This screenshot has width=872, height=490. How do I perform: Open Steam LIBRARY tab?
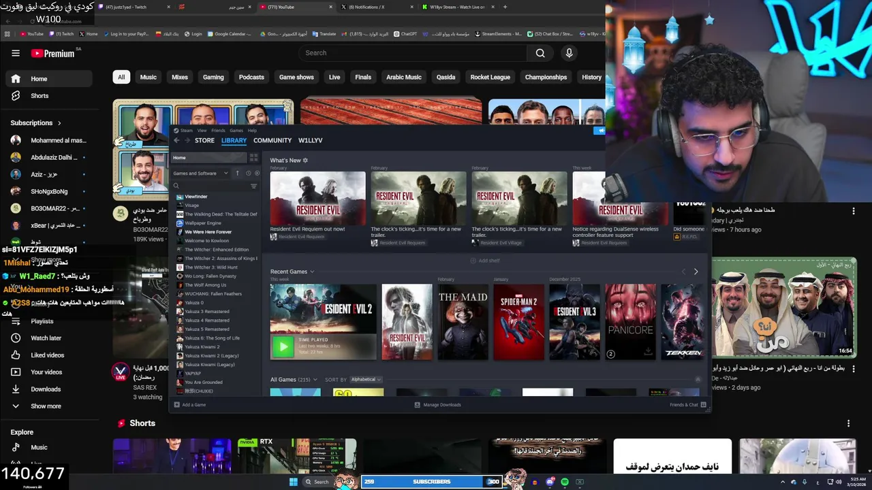[x=234, y=140]
